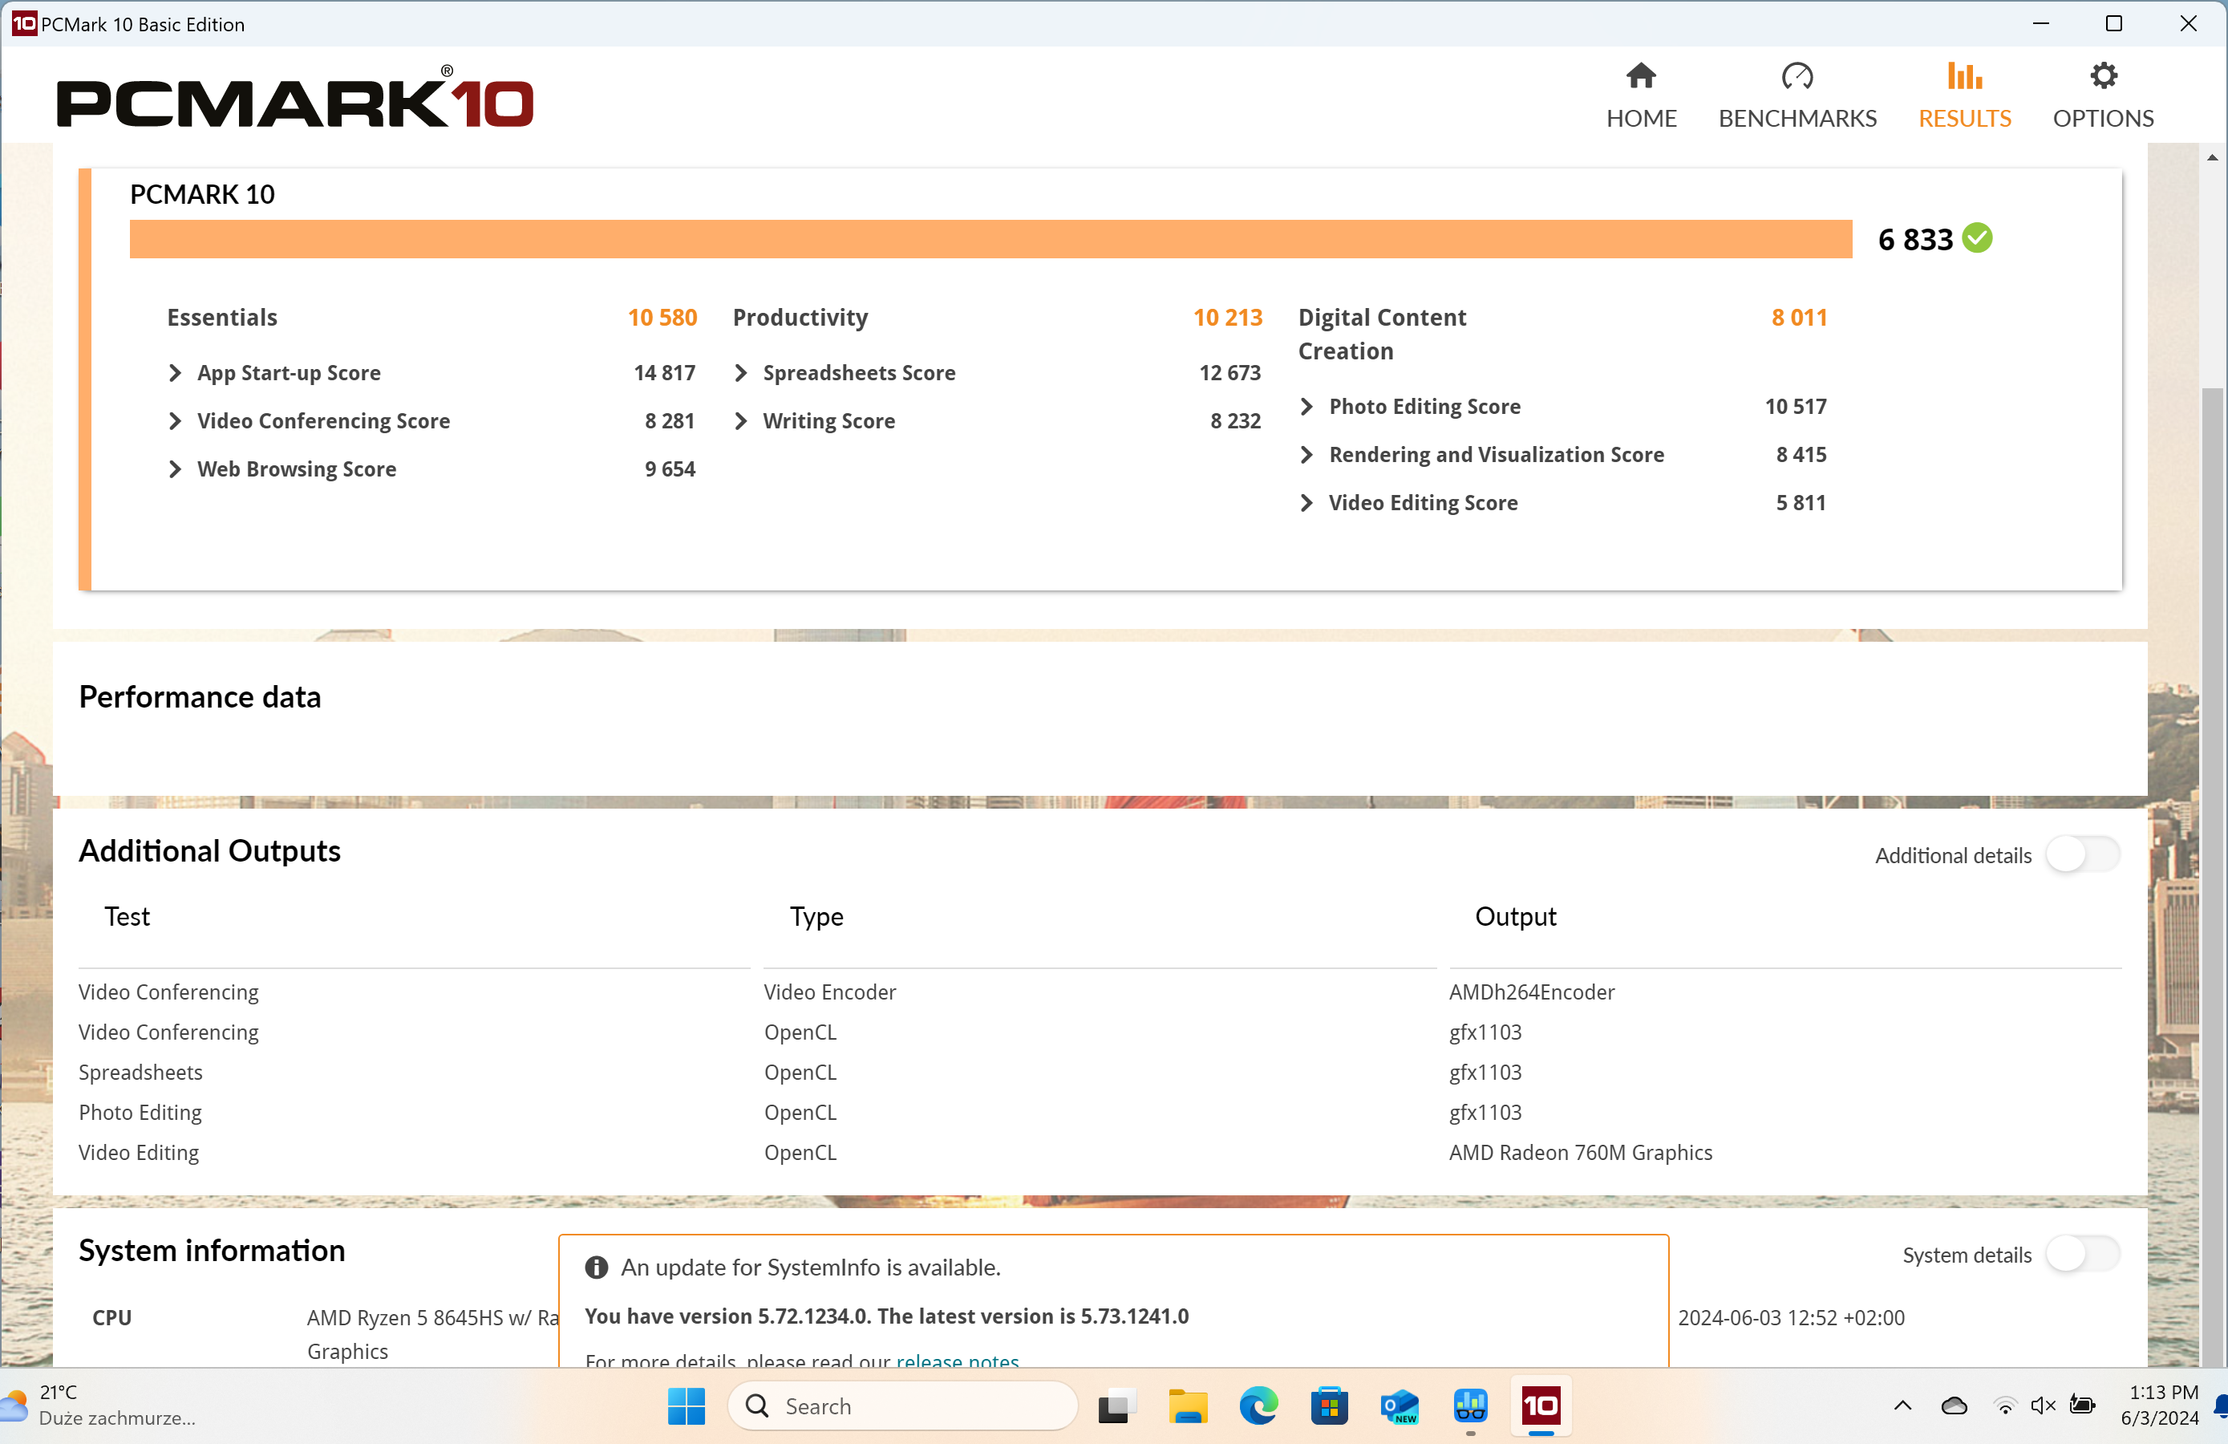Click the Photo Editing test row name
2228x1444 pixels.
click(140, 1112)
